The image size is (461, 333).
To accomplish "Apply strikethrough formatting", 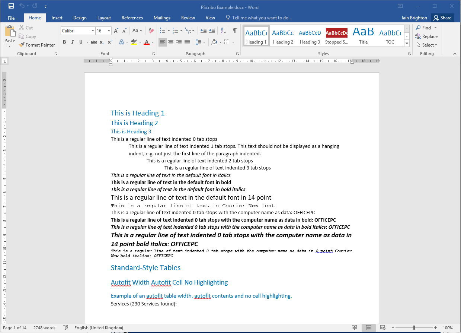I will click(x=94, y=42).
